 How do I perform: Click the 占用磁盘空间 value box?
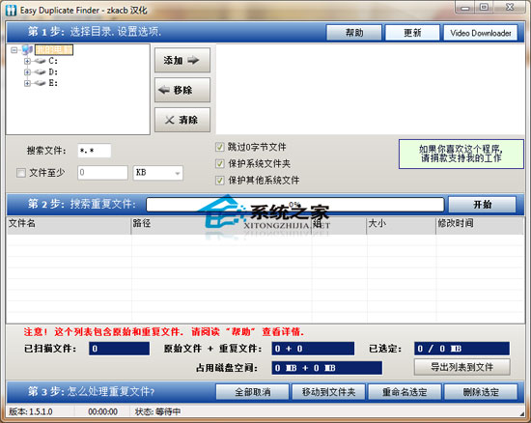tap(326, 368)
